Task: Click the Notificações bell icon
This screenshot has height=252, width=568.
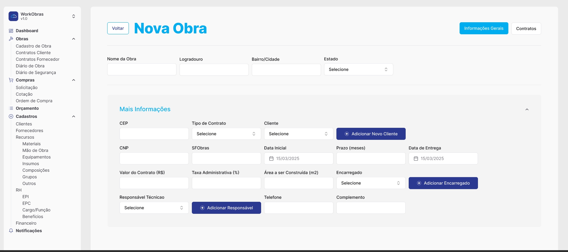Action: [11, 231]
